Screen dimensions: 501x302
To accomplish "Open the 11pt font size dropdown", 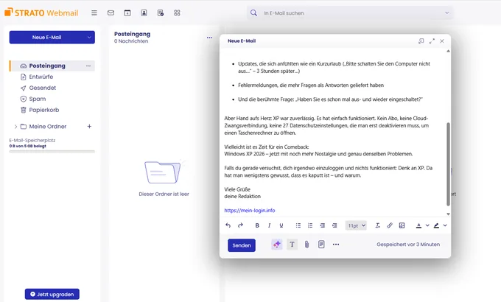I will click(356, 225).
